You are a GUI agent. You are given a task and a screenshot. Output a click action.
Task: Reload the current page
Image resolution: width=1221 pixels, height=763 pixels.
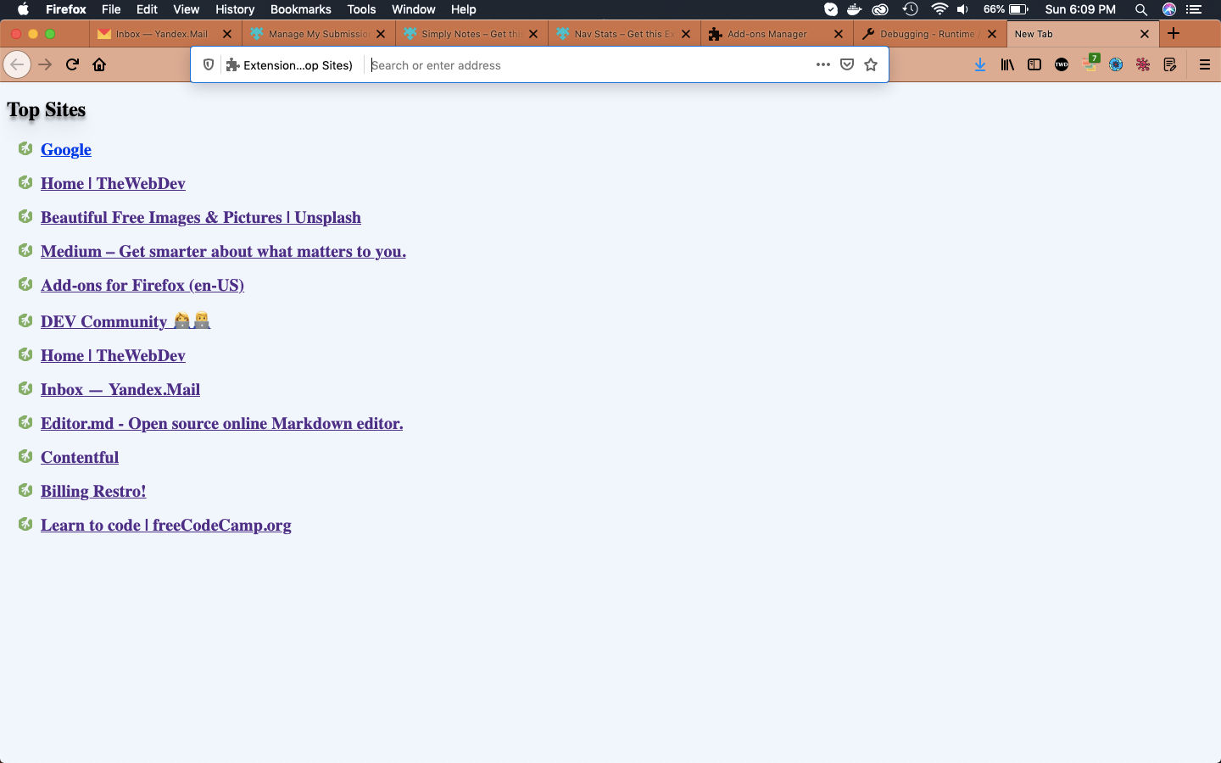(x=72, y=64)
